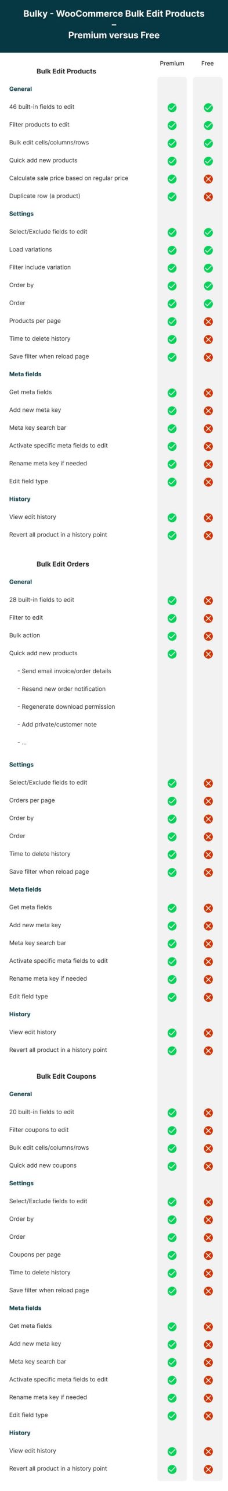The width and height of the screenshot is (228, 1491).
Task: Click the Bulk Edit Coupons heading
Action: point(66,1076)
